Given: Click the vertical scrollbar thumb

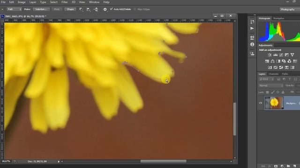Looking at the screenshot, I should tap(235, 119).
